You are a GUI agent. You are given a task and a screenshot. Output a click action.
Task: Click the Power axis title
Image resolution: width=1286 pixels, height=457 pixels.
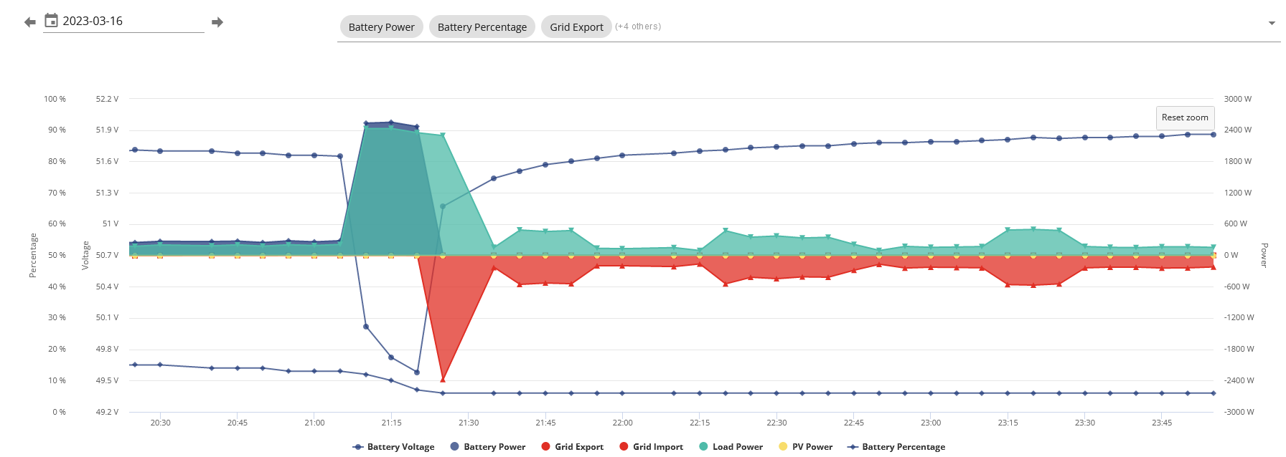pos(1264,255)
